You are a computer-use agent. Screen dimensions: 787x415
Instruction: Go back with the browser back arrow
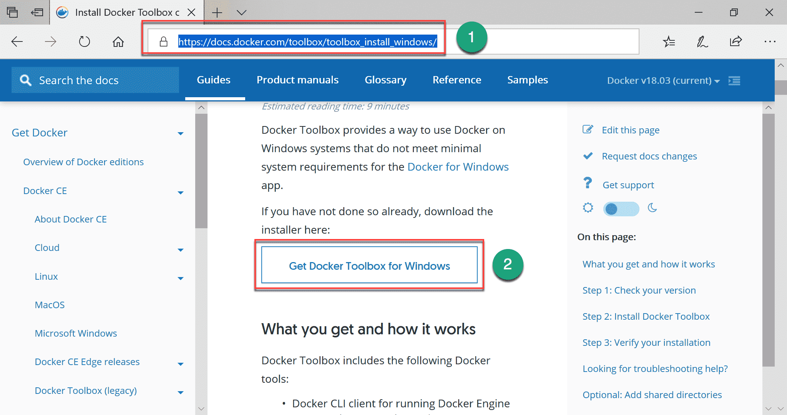17,41
